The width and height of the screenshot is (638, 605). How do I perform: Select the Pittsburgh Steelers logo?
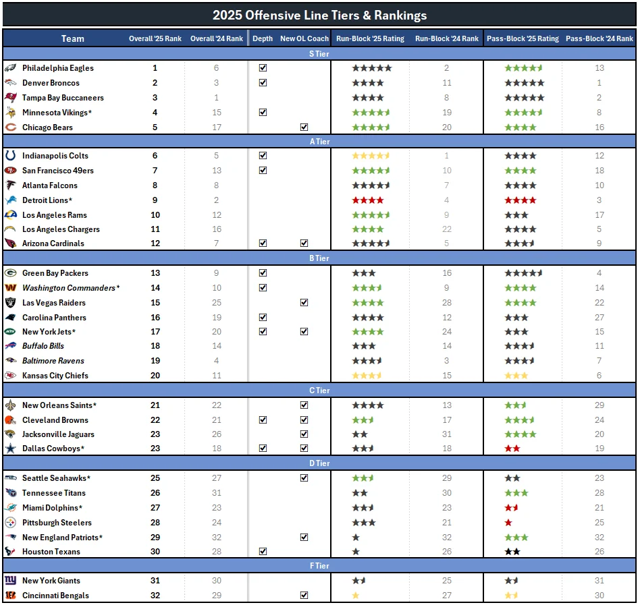10,523
